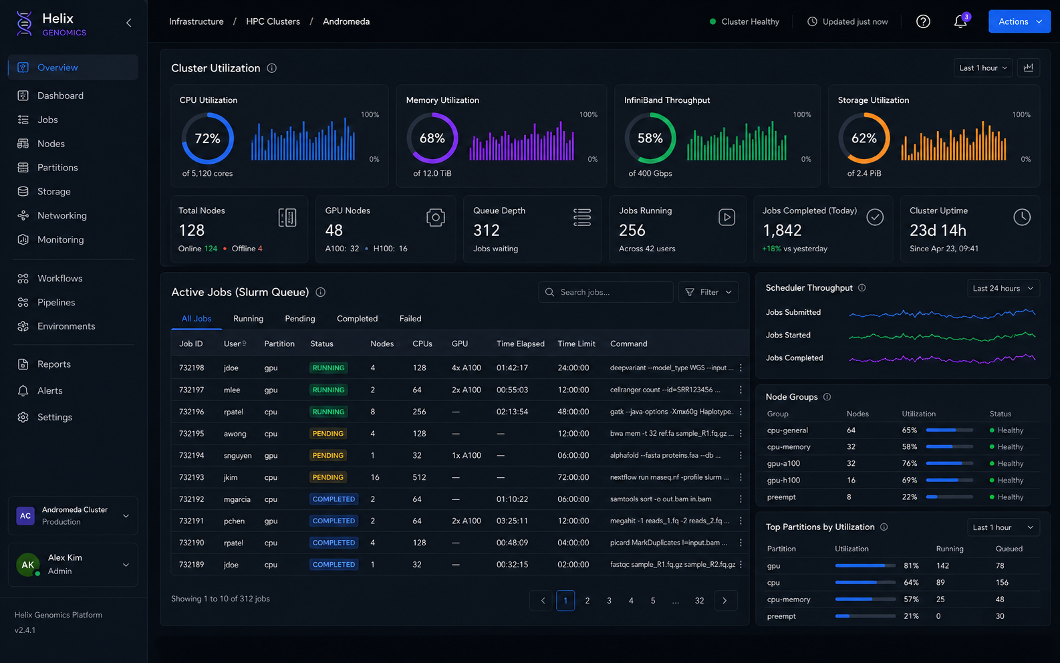Click the Top Partitions by Utilization info icon

point(884,527)
